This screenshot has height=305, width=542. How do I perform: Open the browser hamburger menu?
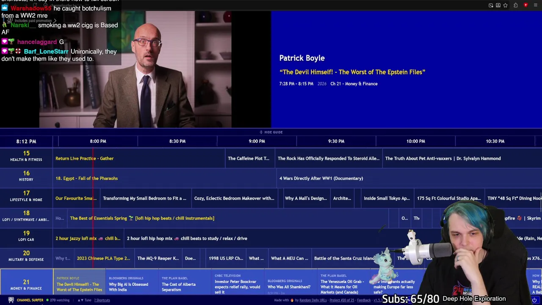pos(536,5)
